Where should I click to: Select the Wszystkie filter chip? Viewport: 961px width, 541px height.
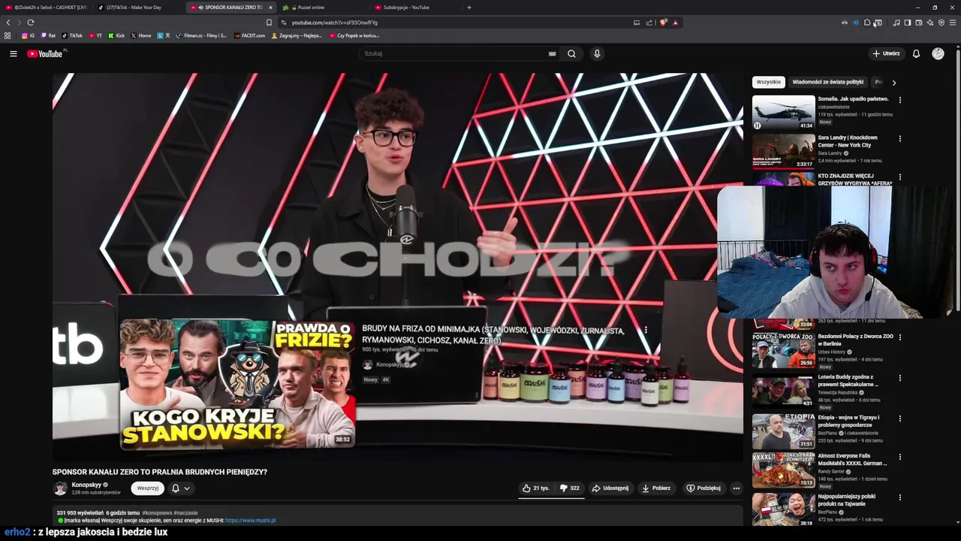pos(768,82)
